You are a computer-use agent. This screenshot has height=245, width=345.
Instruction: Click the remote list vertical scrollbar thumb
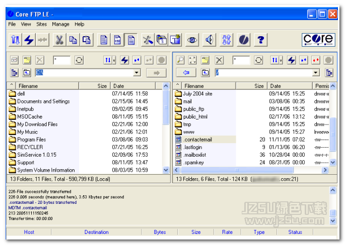point(333,134)
